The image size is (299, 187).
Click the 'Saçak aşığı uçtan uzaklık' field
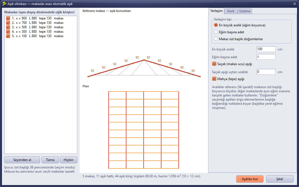[266, 72]
